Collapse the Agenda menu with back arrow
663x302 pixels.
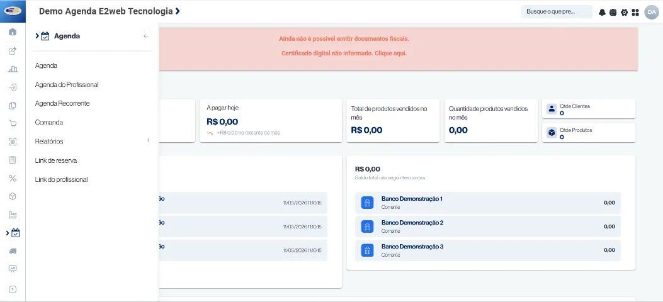point(146,36)
